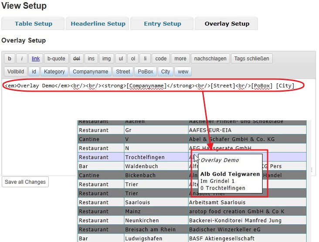
Task: Click 'arotop food creation GmbH & Co K' cell
Action: pos(247,211)
